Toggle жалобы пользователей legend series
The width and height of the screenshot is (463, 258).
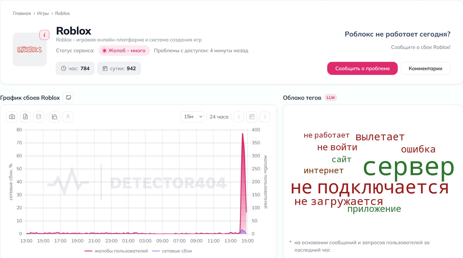tap(116, 251)
